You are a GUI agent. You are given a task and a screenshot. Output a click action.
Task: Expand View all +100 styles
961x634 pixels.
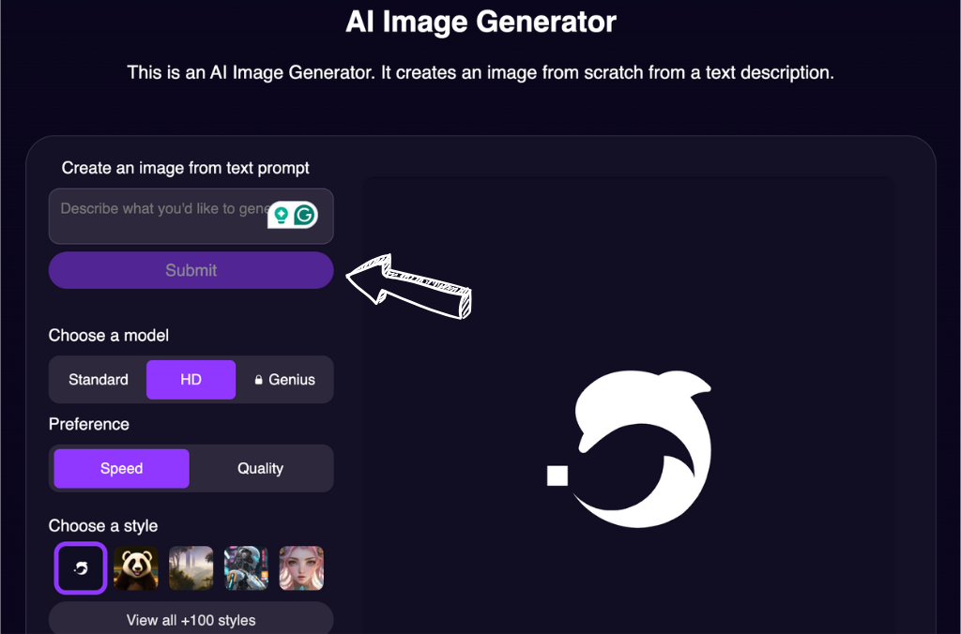coord(191,619)
